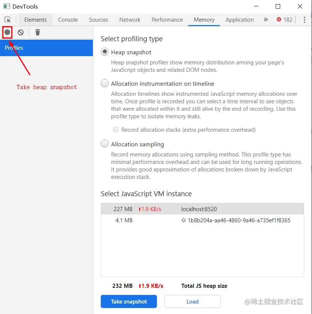
Task: Click the record heap snapshot circle icon
Action: coord(7,32)
